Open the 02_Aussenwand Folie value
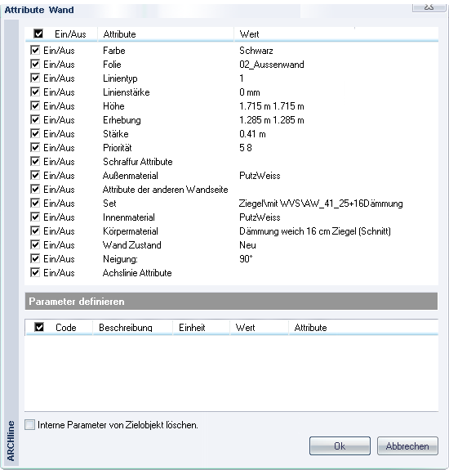449x470 pixels. pos(272,65)
